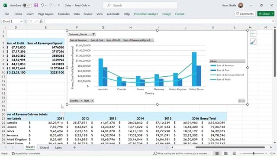This screenshot has height=156, width=277.
Task: Click the Accessibility: Unavailable status
Action: [x=26, y=153]
